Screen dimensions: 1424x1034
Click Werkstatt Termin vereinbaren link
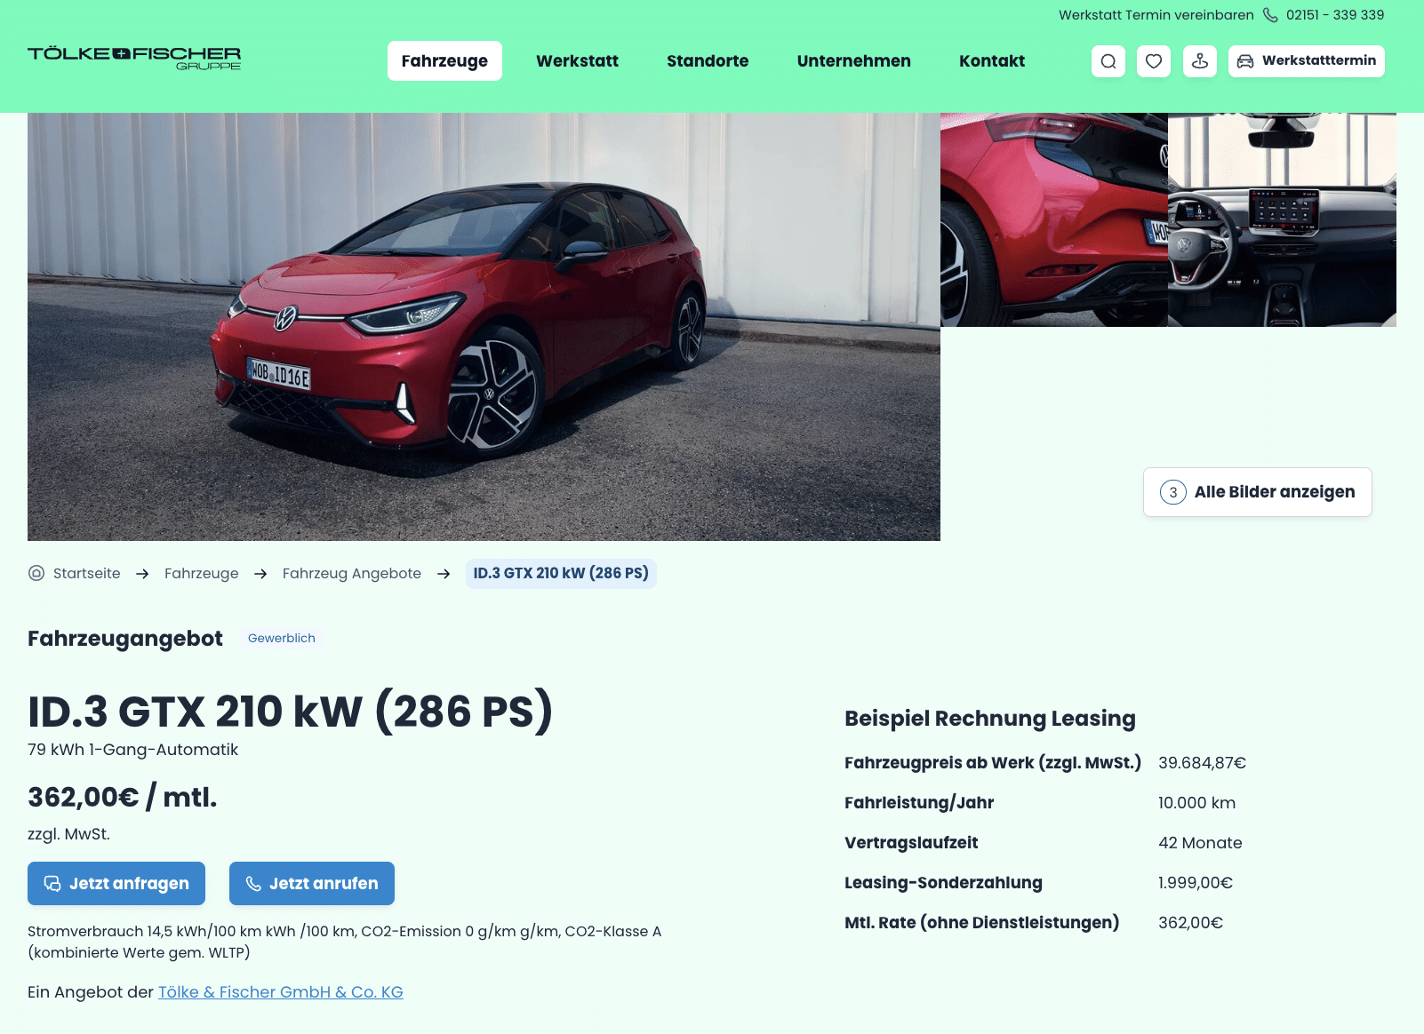point(1156,15)
